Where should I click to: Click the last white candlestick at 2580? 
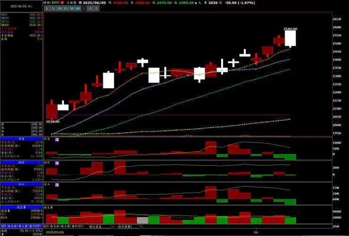point(290,38)
